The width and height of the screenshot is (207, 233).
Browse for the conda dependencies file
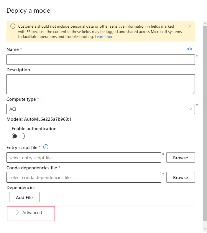tap(180, 177)
